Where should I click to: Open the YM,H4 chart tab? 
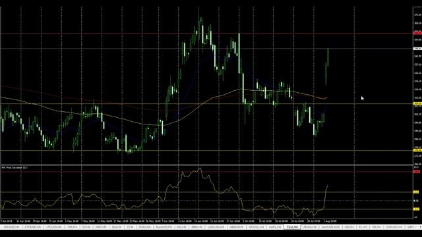click(72, 227)
